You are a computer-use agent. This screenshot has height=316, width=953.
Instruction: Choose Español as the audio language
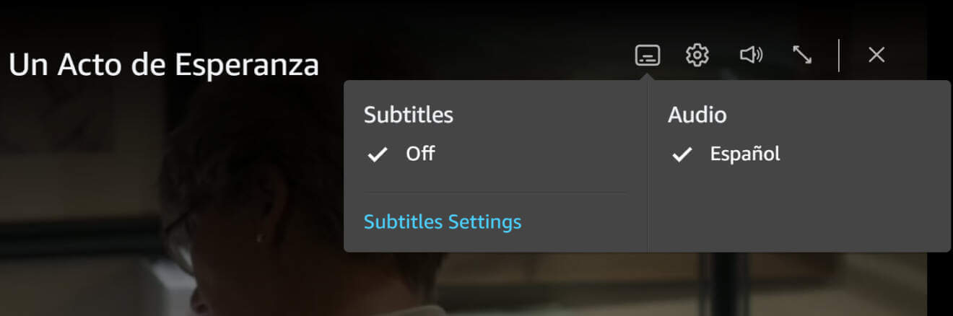click(745, 154)
